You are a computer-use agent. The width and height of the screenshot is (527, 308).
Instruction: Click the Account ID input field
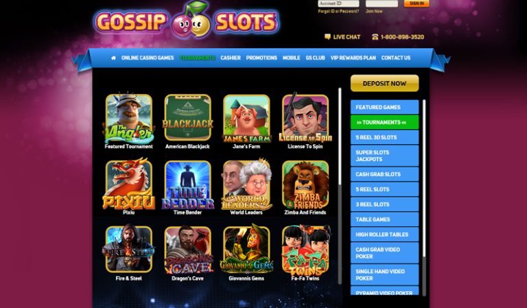[338, 3]
